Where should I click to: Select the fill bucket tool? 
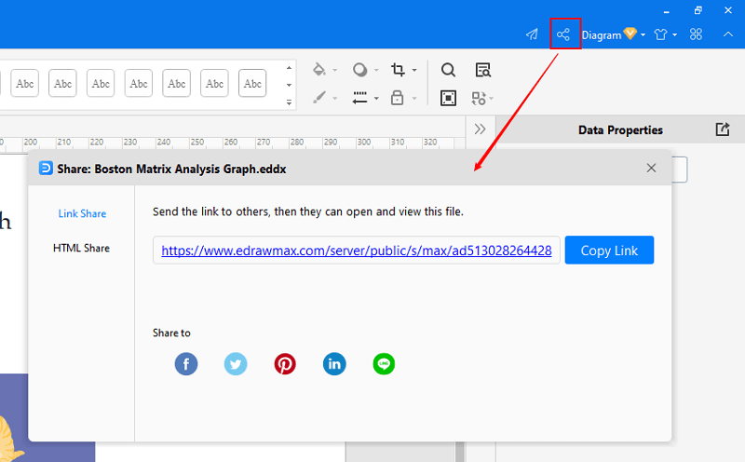[318, 70]
